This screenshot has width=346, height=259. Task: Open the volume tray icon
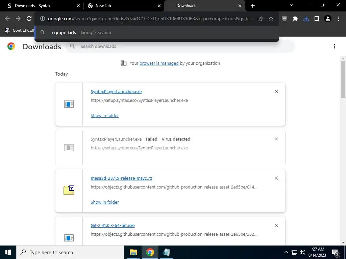click(302, 252)
